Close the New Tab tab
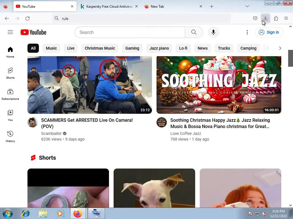 point(201,6)
